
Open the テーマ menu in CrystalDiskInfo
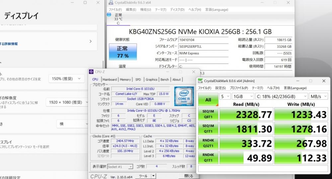(161, 10)
